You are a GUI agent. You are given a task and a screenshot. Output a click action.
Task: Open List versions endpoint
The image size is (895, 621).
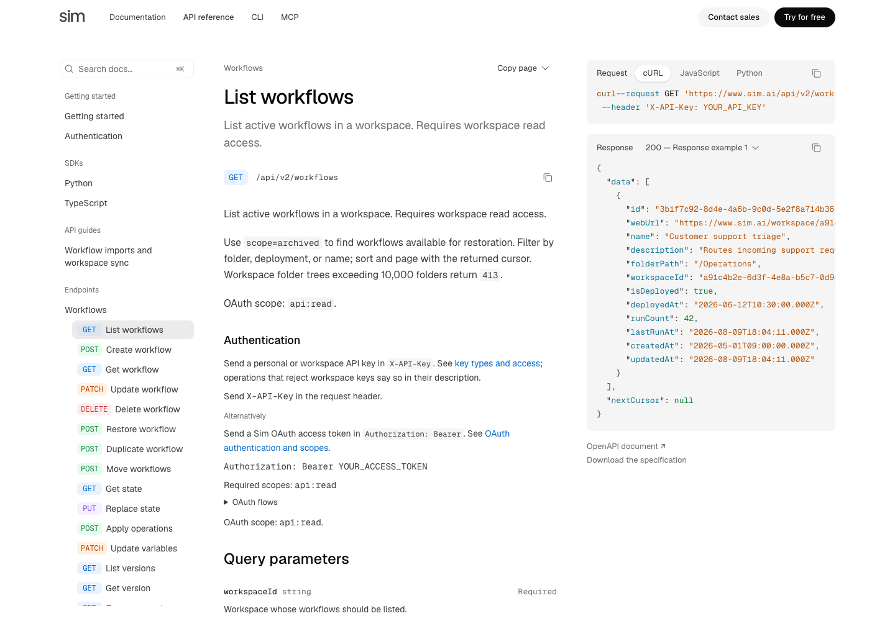click(x=133, y=568)
